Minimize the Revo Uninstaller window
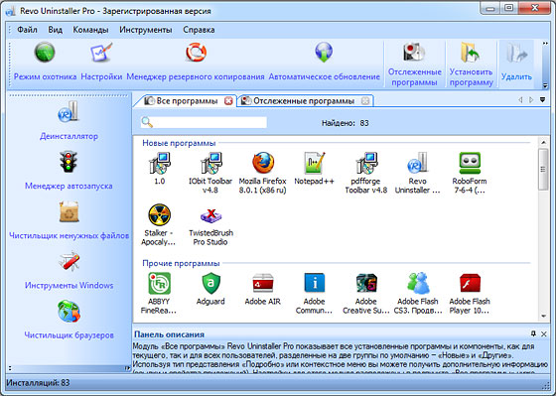Screen dimensions: 556x396 [490, 8]
